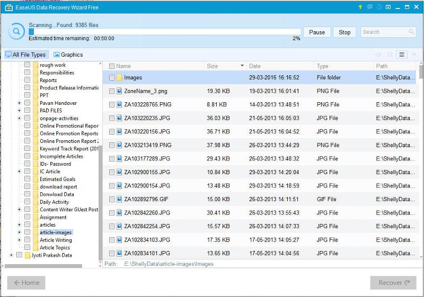This screenshot has height=297, width=424.
Task: Click the Recover button
Action: [x=393, y=283]
